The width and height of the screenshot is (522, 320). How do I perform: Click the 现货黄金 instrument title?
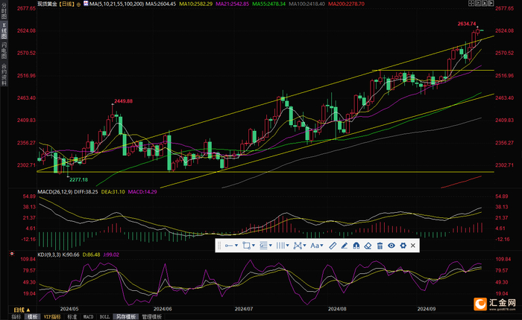pos(48,4)
